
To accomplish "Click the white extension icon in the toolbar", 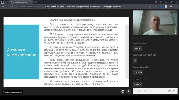I will 166,7.
